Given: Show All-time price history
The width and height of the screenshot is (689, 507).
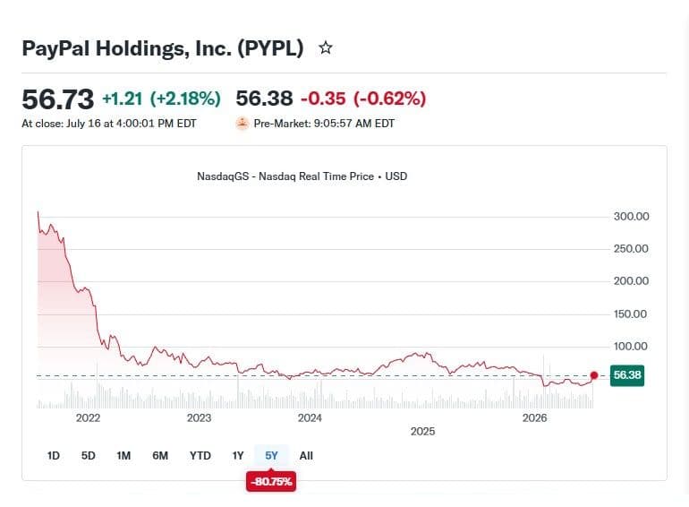Looking at the screenshot, I should pyautogui.click(x=306, y=456).
